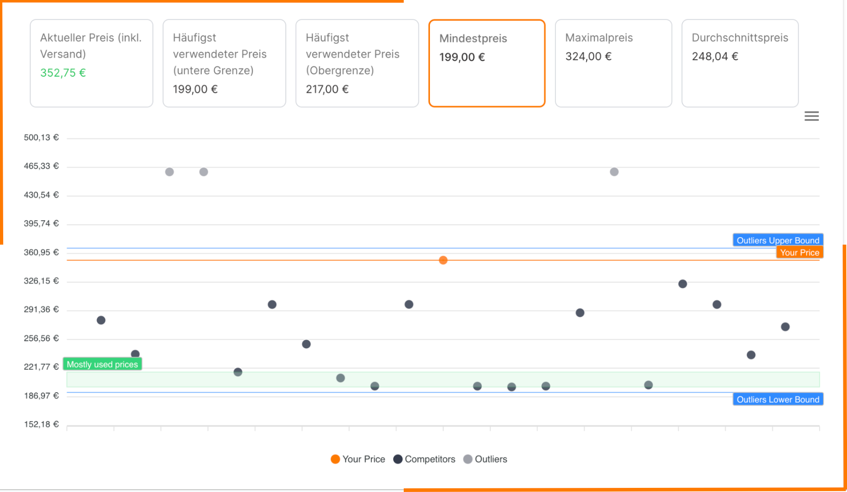The height and width of the screenshot is (492, 847).
Task: Click the green Mostly used prices label
Action: [x=102, y=364]
